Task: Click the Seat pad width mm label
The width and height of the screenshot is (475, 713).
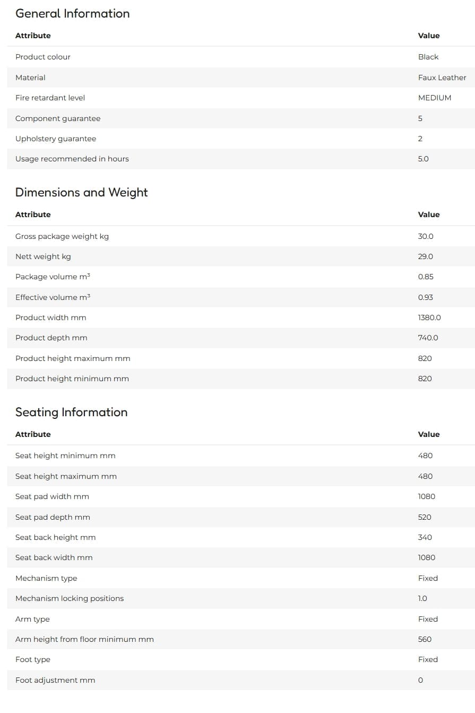Action: tap(52, 496)
